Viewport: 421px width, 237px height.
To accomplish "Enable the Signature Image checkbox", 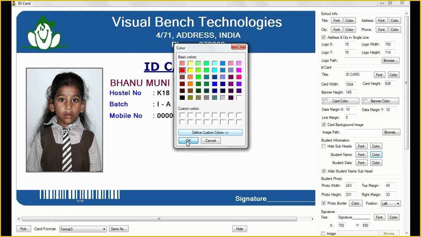I will point(324,234).
